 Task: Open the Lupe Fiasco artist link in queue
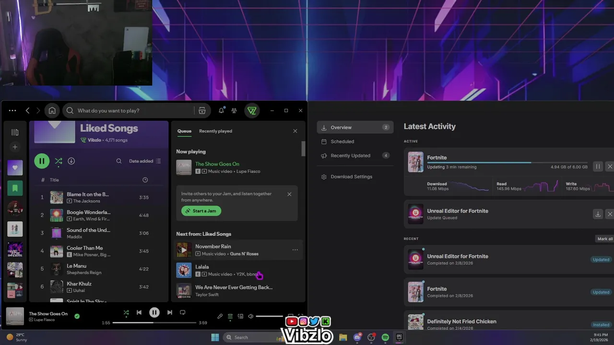click(248, 172)
